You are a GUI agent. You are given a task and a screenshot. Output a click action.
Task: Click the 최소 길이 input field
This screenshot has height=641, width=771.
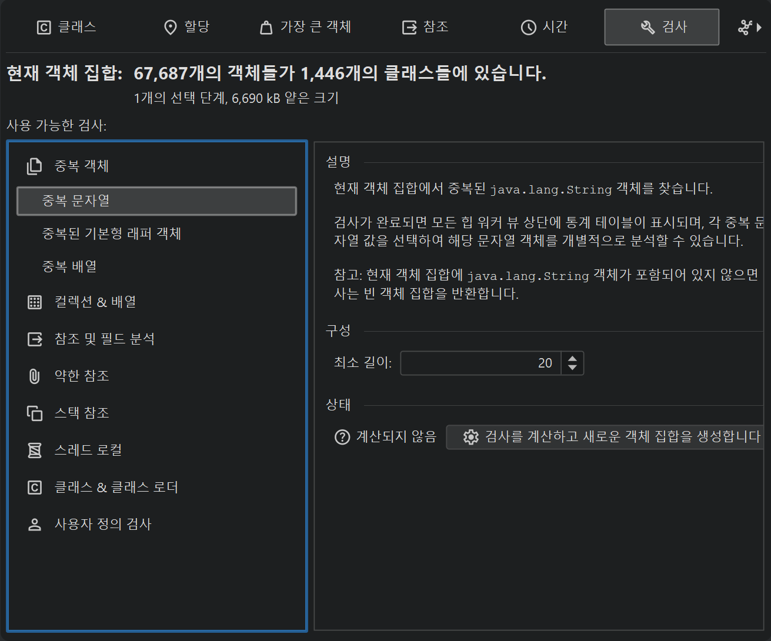click(479, 363)
